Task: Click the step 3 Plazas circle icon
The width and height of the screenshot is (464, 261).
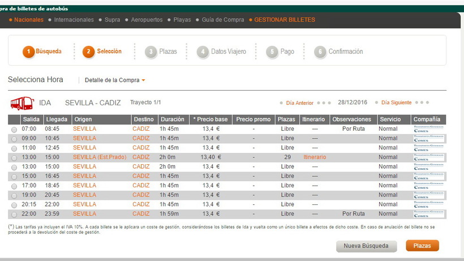Action: pyautogui.click(x=151, y=52)
